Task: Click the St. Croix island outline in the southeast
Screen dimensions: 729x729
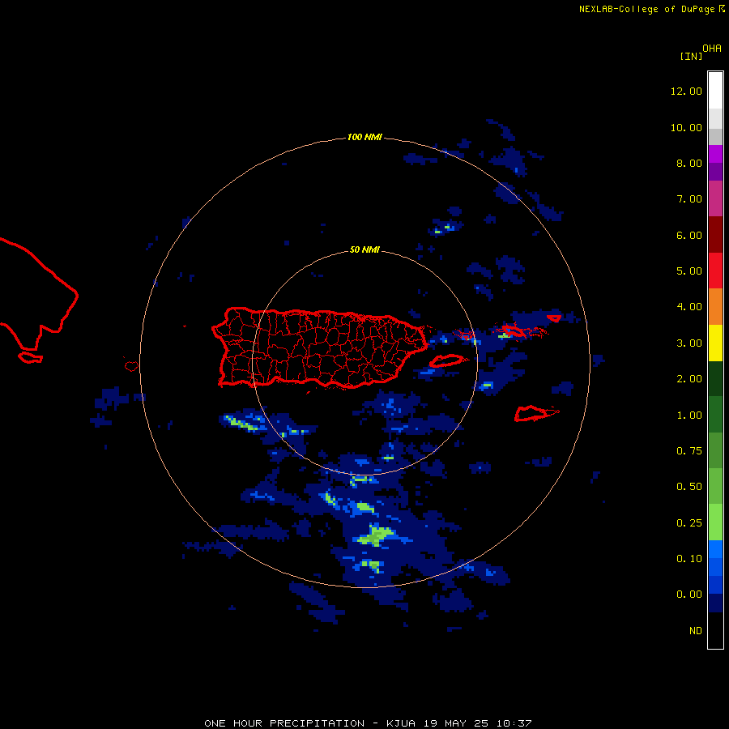Action: [x=536, y=413]
